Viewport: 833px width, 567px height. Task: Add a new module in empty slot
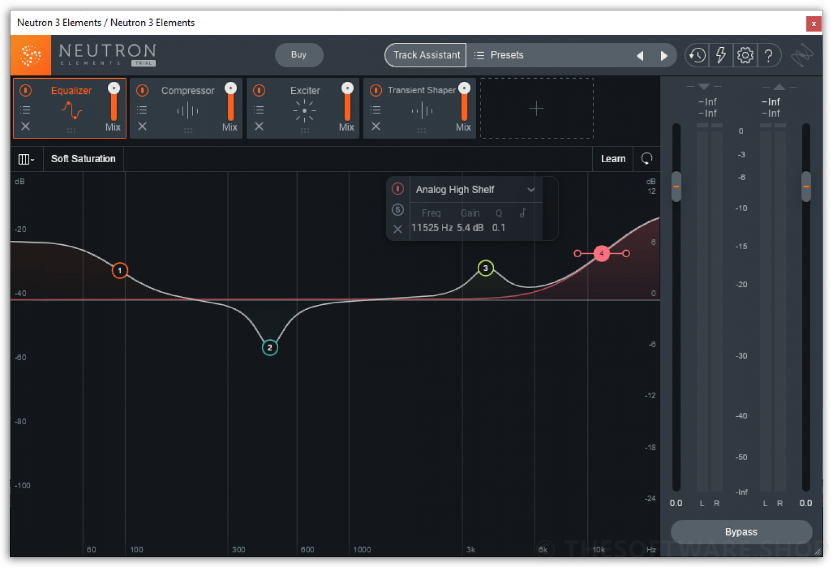point(536,109)
